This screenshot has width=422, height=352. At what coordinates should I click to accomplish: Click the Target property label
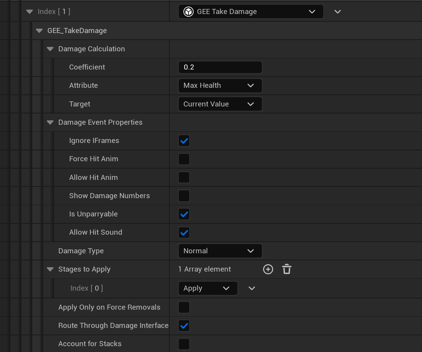(x=80, y=104)
